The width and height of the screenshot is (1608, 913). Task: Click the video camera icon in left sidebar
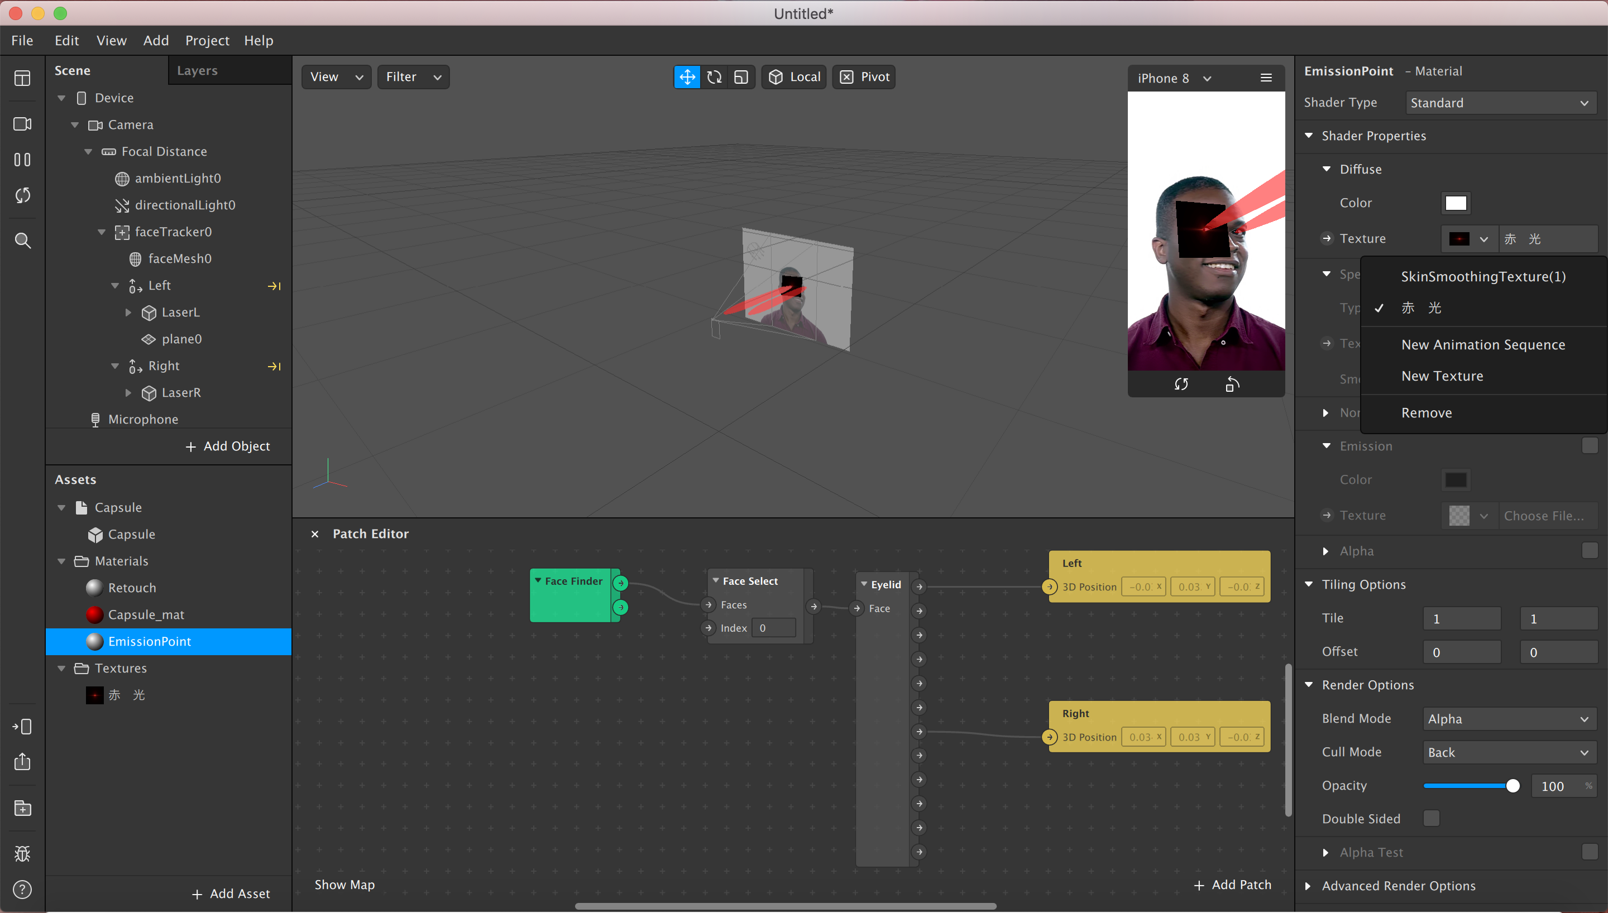coord(22,124)
